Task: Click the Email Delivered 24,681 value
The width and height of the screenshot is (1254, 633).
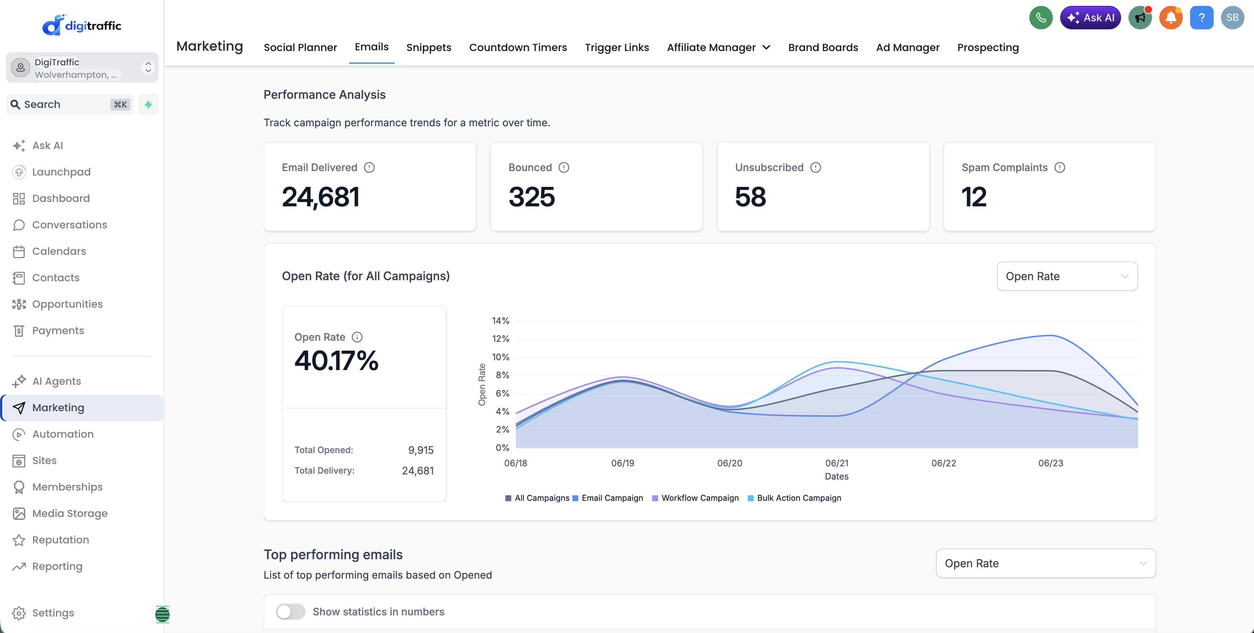Action: pyautogui.click(x=320, y=197)
